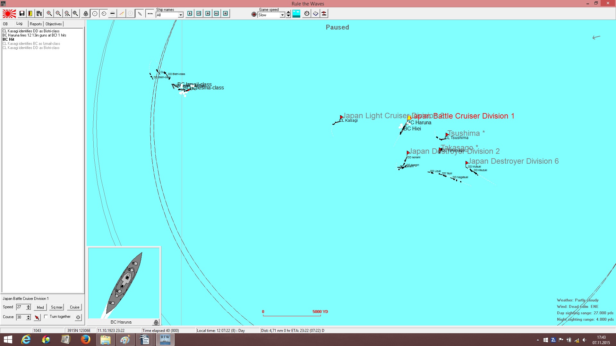Image resolution: width=616 pixels, height=346 pixels.
Task: Click the exit door icon
Action: (30, 13)
